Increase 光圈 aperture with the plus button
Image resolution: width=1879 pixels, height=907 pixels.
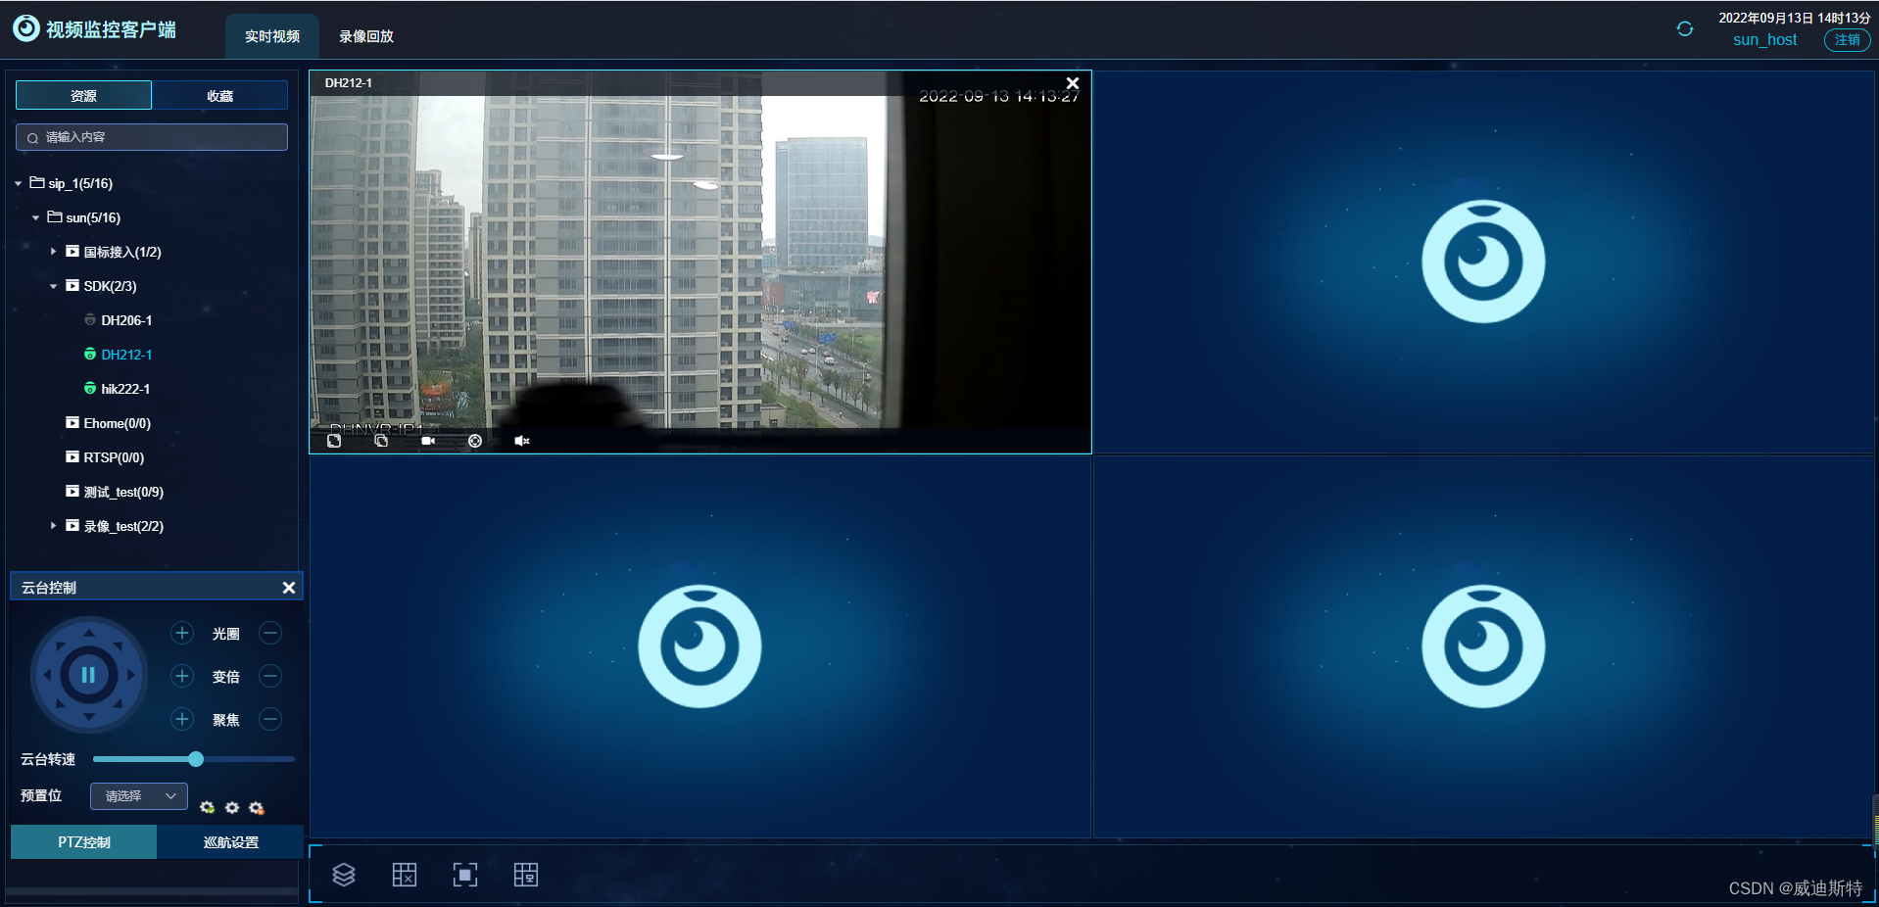(182, 633)
